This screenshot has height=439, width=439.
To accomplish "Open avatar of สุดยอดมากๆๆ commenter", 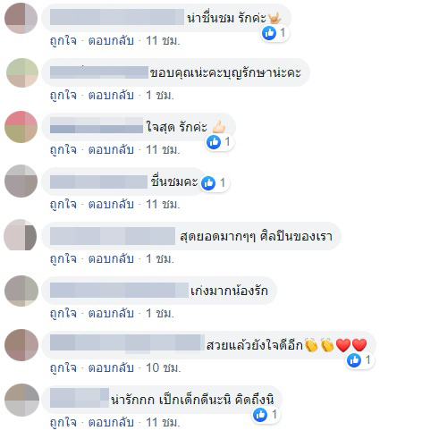I will coord(21,235).
